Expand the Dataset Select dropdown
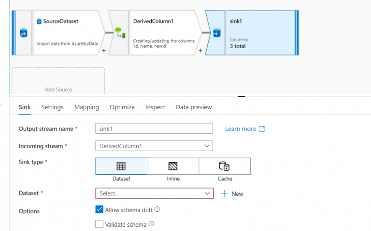 tap(154, 193)
